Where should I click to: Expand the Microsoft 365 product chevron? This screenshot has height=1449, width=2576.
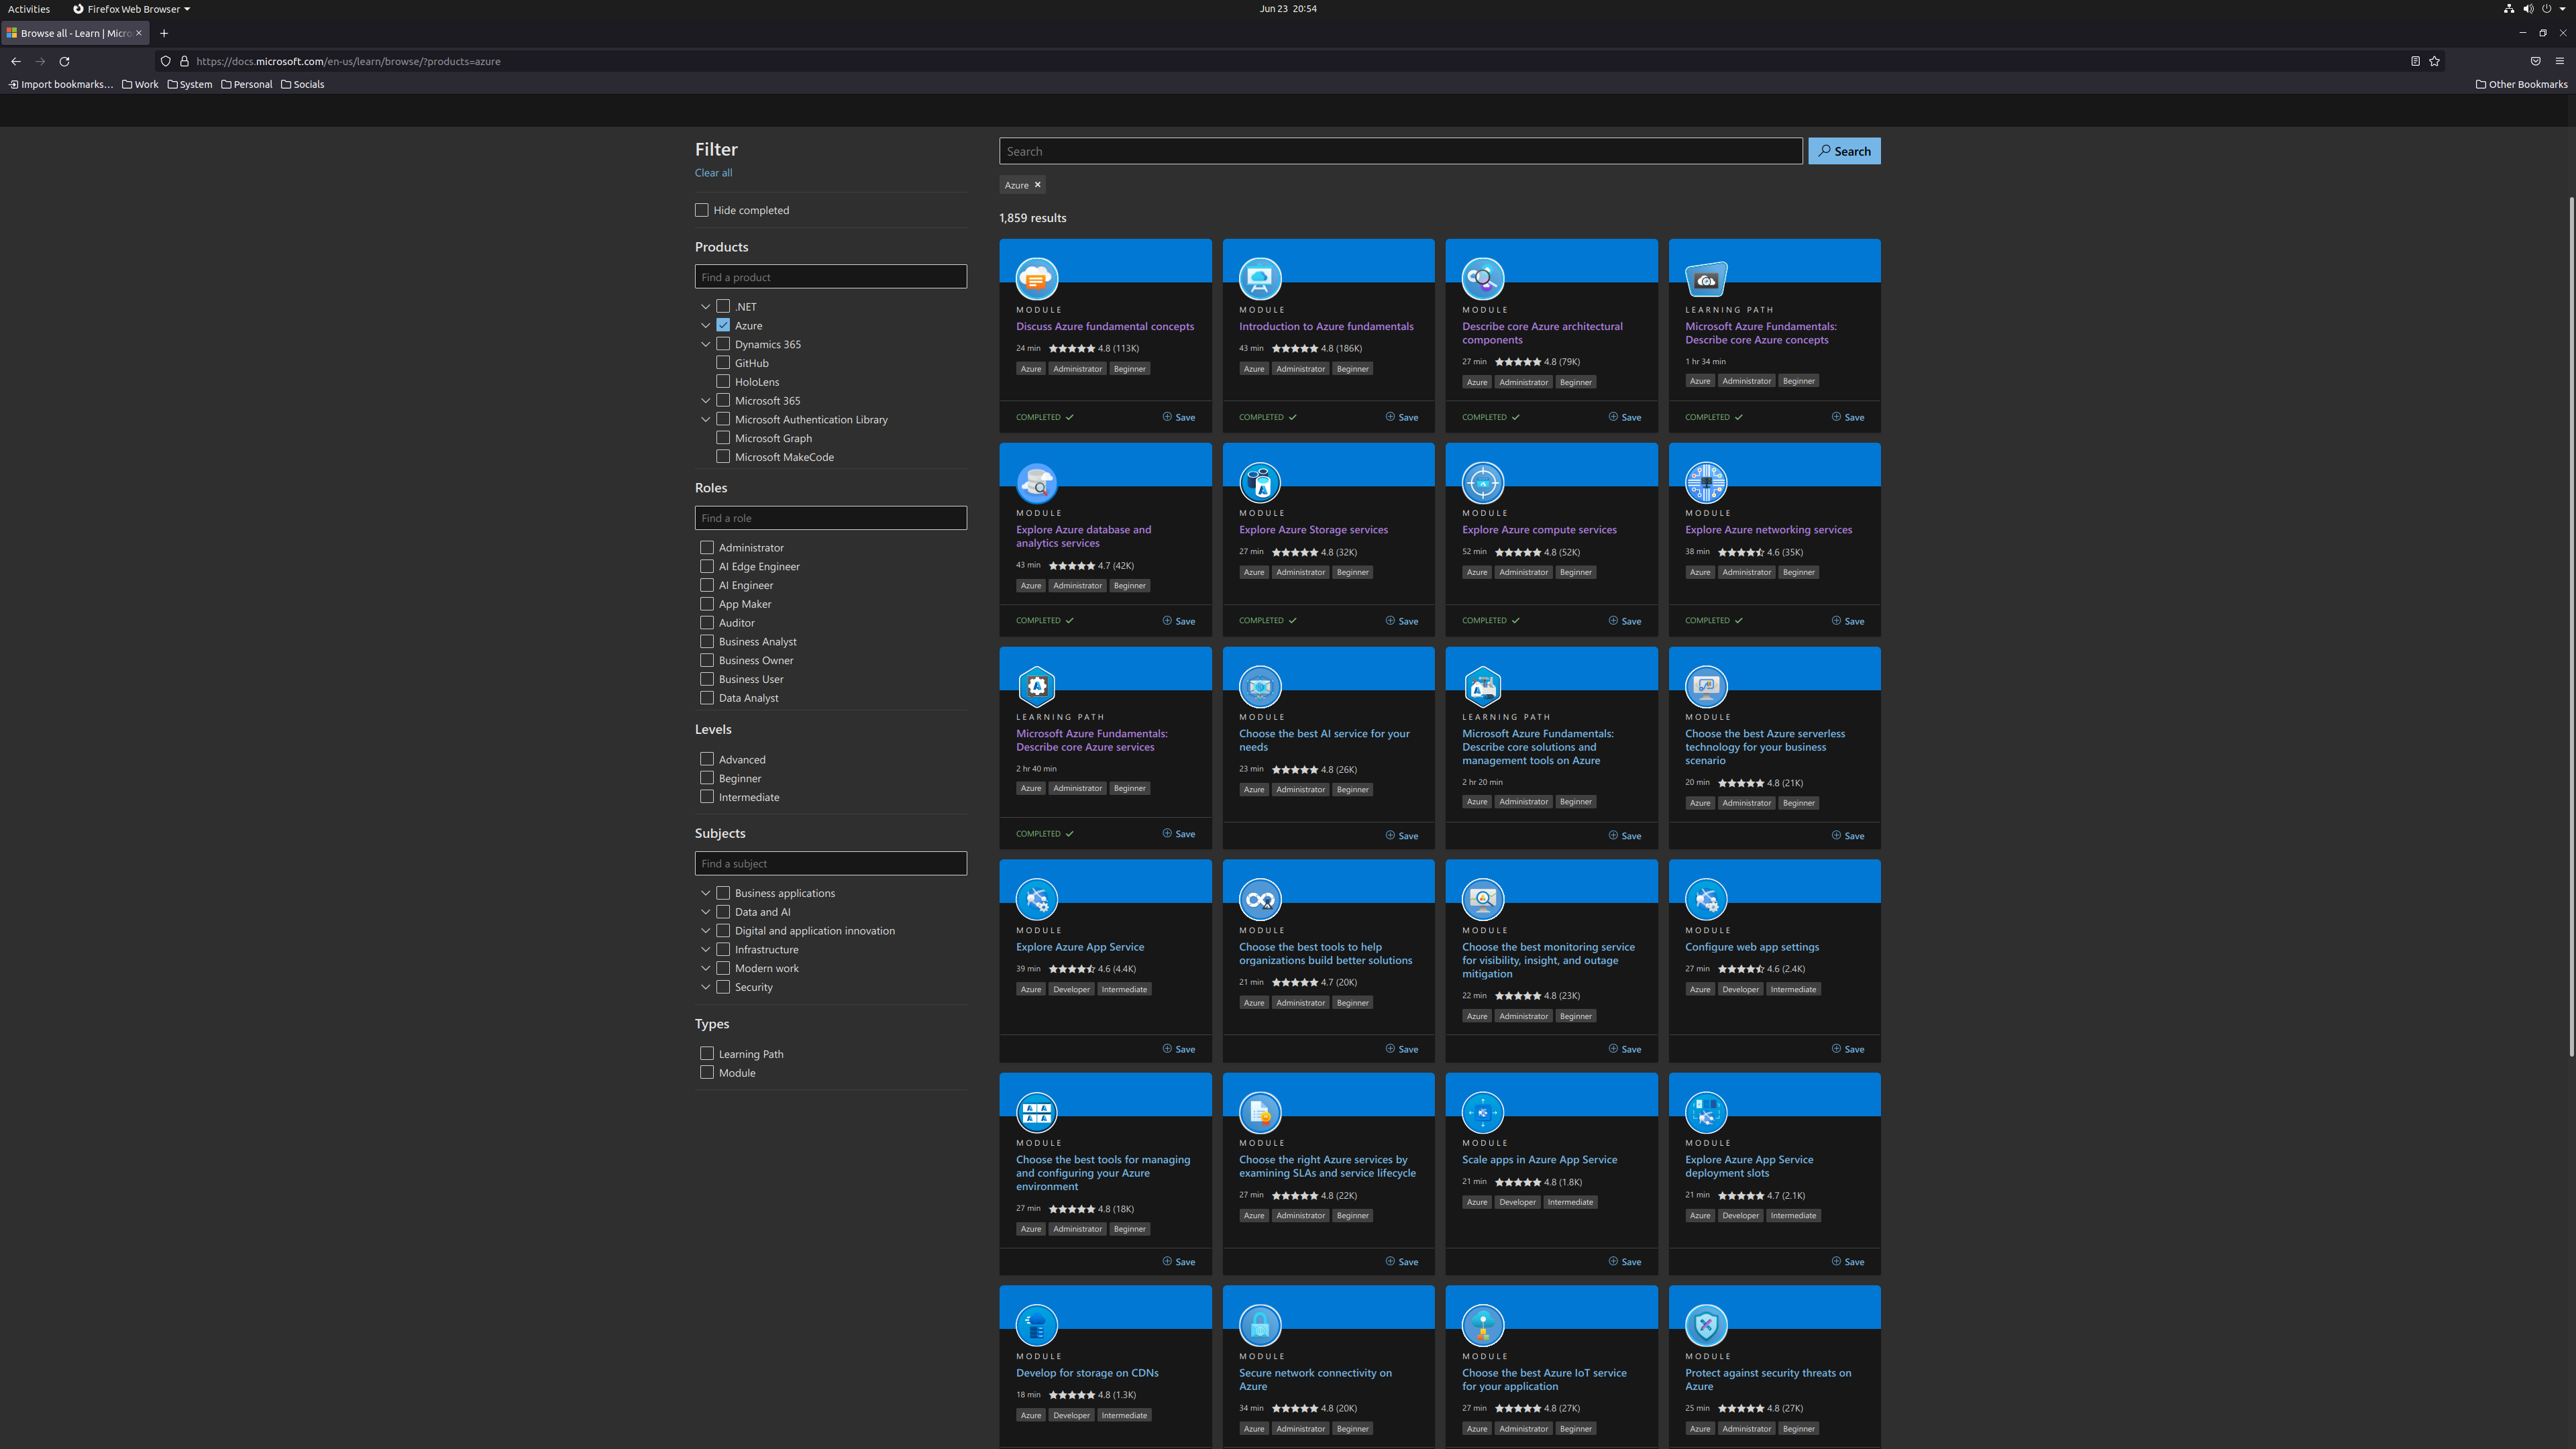(705, 401)
